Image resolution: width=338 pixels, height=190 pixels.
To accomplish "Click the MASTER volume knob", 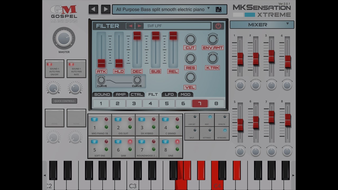I will pos(64,38).
